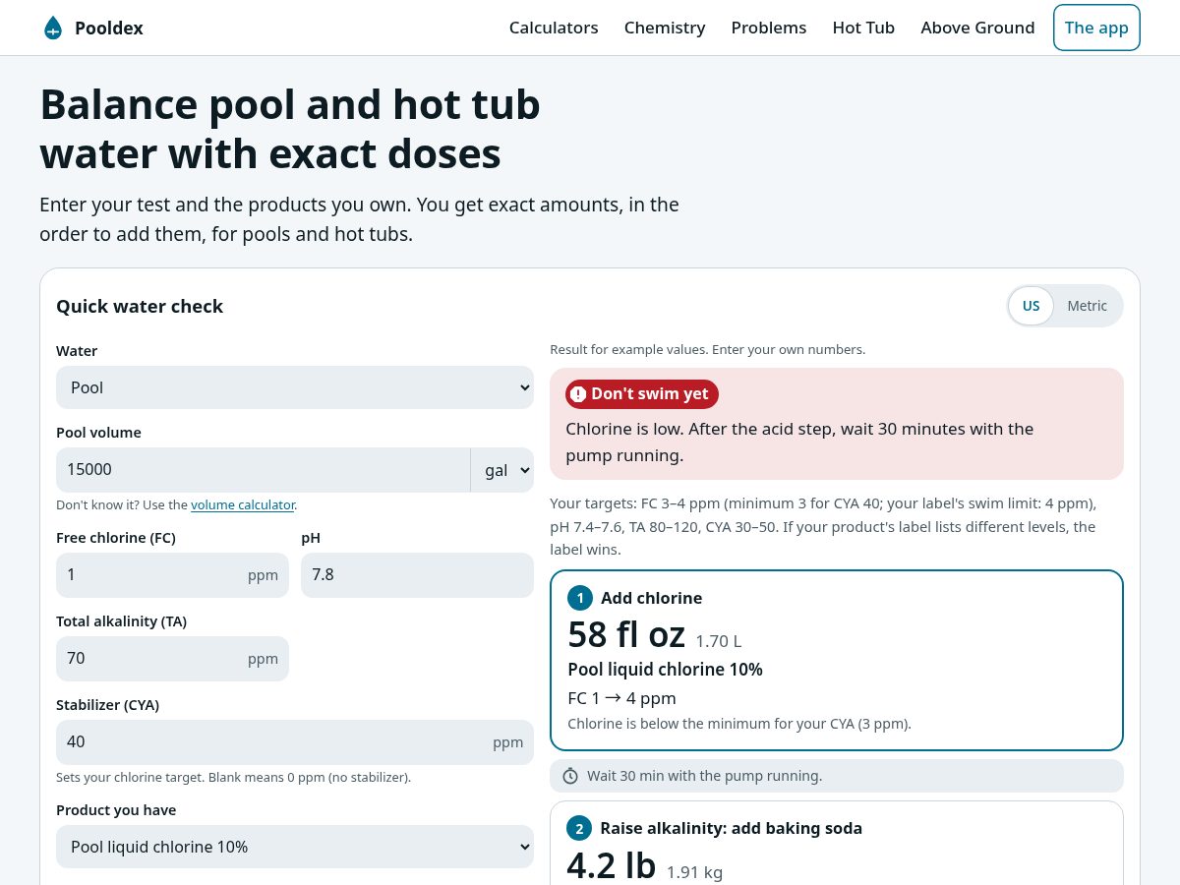Click the pH input field

click(417, 575)
